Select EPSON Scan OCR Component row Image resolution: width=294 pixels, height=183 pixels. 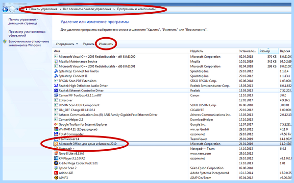(x=172, y=105)
